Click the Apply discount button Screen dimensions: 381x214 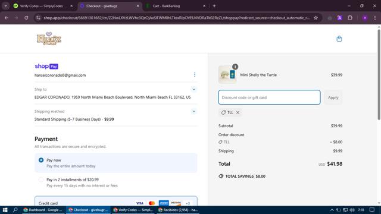tap(333, 97)
